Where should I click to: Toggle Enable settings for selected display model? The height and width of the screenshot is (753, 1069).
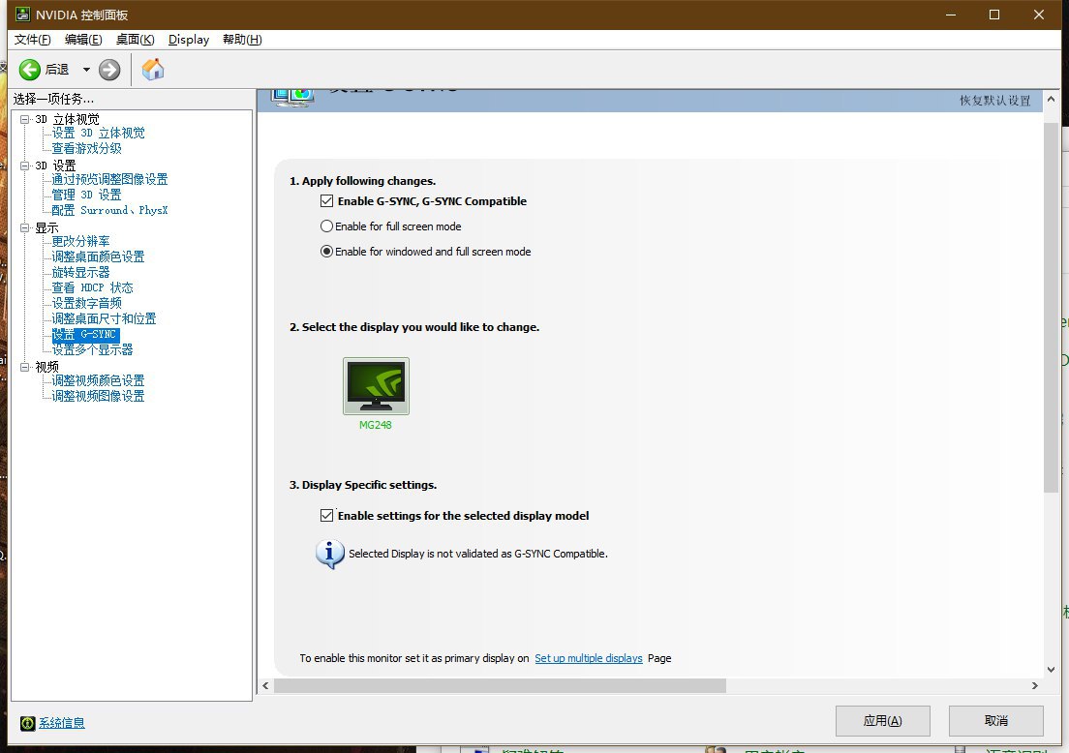click(x=327, y=515)
